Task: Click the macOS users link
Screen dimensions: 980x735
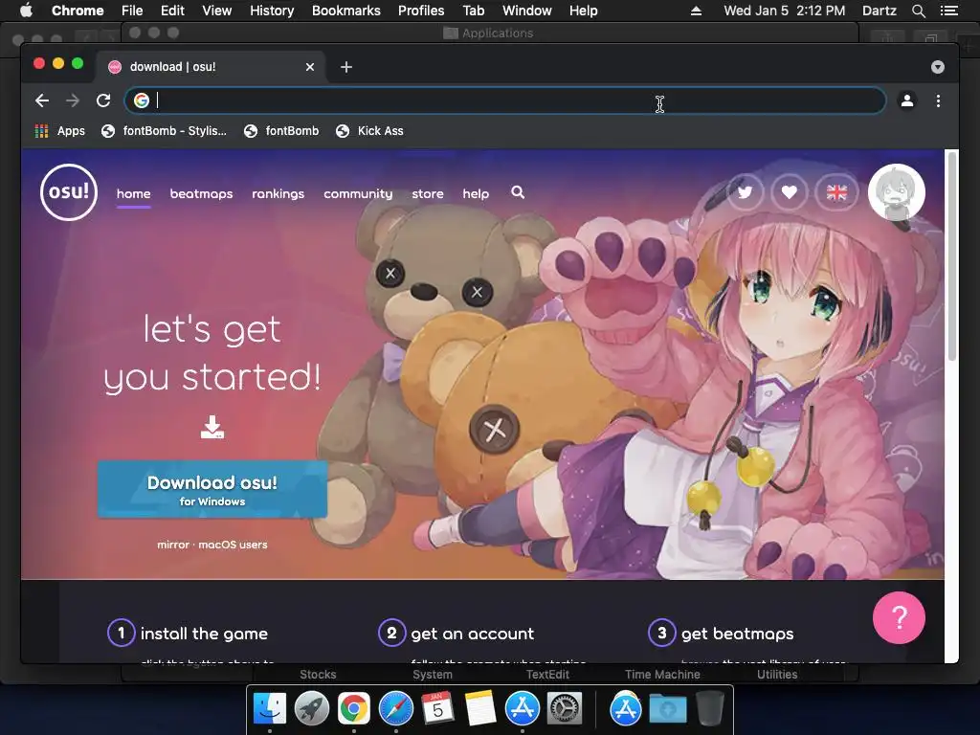Action: 233,545
